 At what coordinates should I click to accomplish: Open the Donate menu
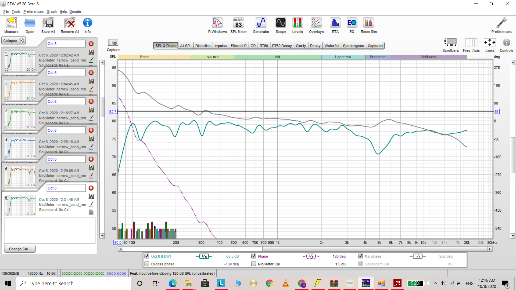tap(75, 12)
